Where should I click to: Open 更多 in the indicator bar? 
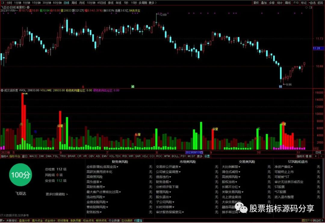coord(200,156)
